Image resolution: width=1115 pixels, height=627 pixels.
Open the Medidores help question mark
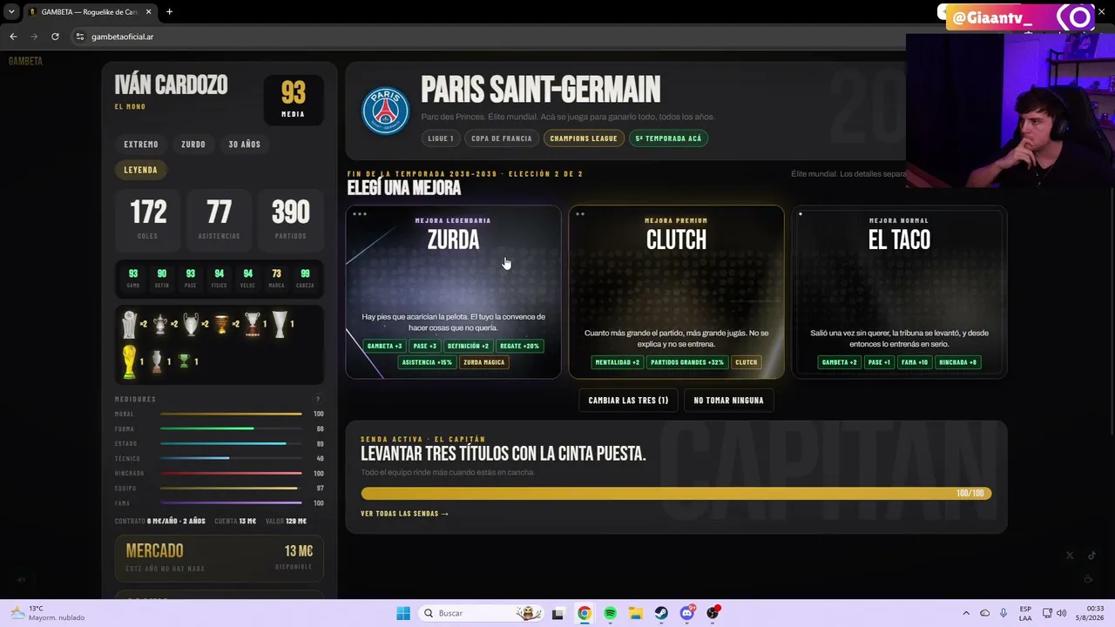click(x=318, y=399)
